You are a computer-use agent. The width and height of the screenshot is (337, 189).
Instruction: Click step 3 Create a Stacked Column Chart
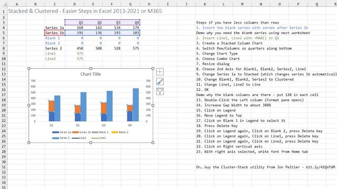[229, 43]
